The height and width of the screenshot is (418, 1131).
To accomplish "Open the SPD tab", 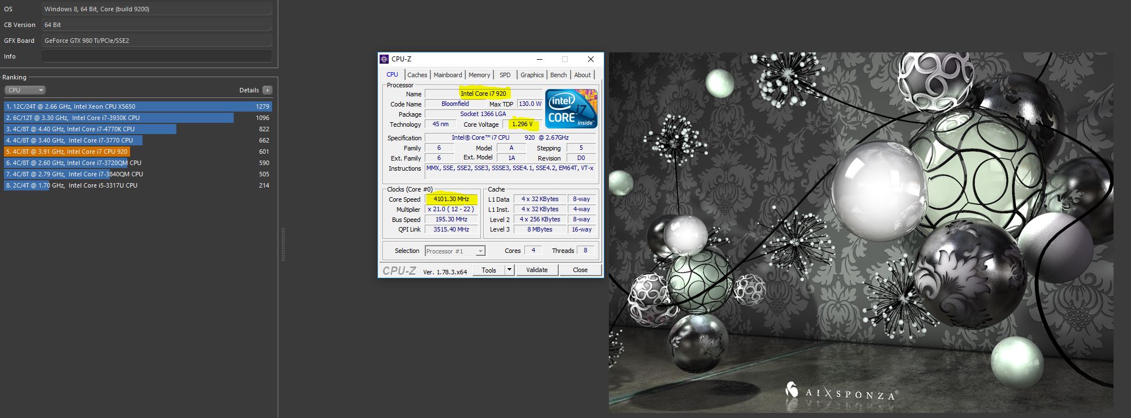I will point(505,75).
